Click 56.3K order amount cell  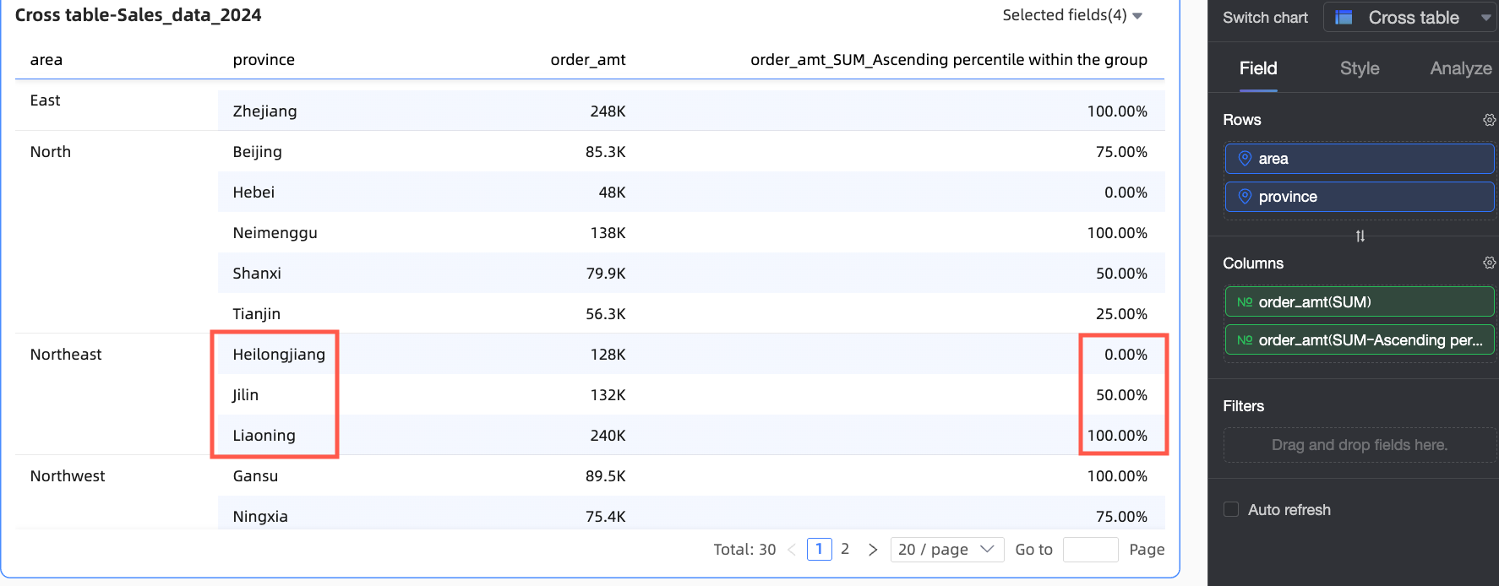pos(605,314)
